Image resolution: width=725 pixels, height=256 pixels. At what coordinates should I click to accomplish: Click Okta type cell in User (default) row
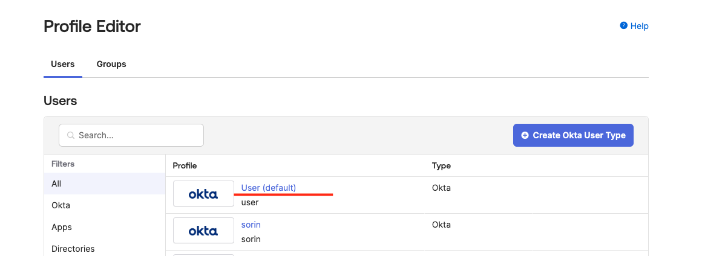pos(441,188)
